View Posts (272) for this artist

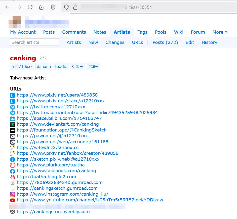coord(165,42)
